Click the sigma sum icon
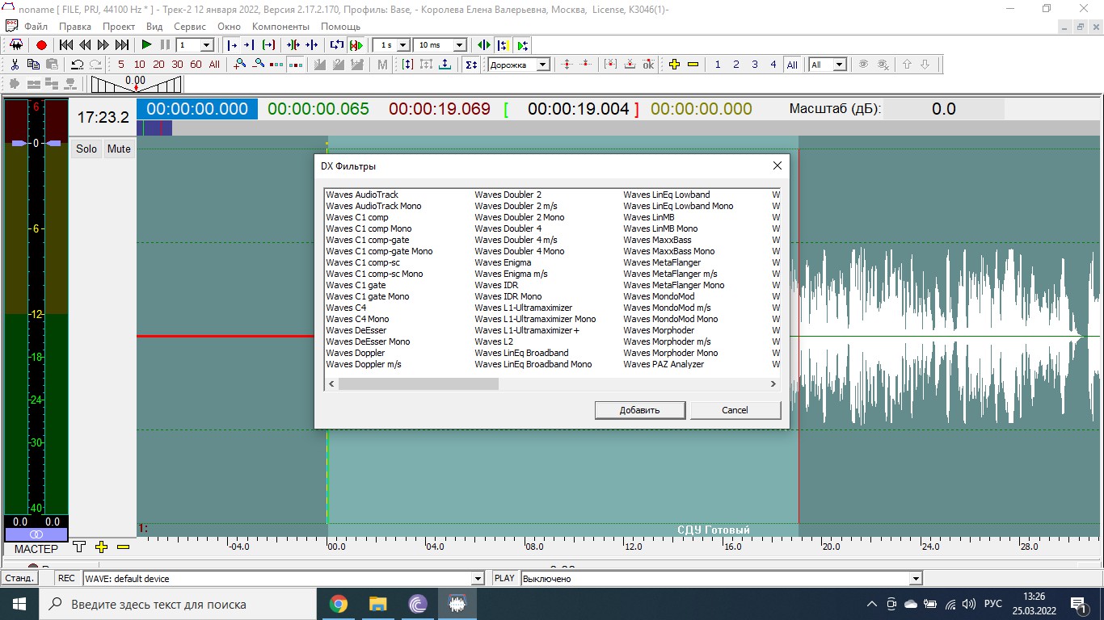This screenshot has height=620, width=1104. (x=471, y=65)
